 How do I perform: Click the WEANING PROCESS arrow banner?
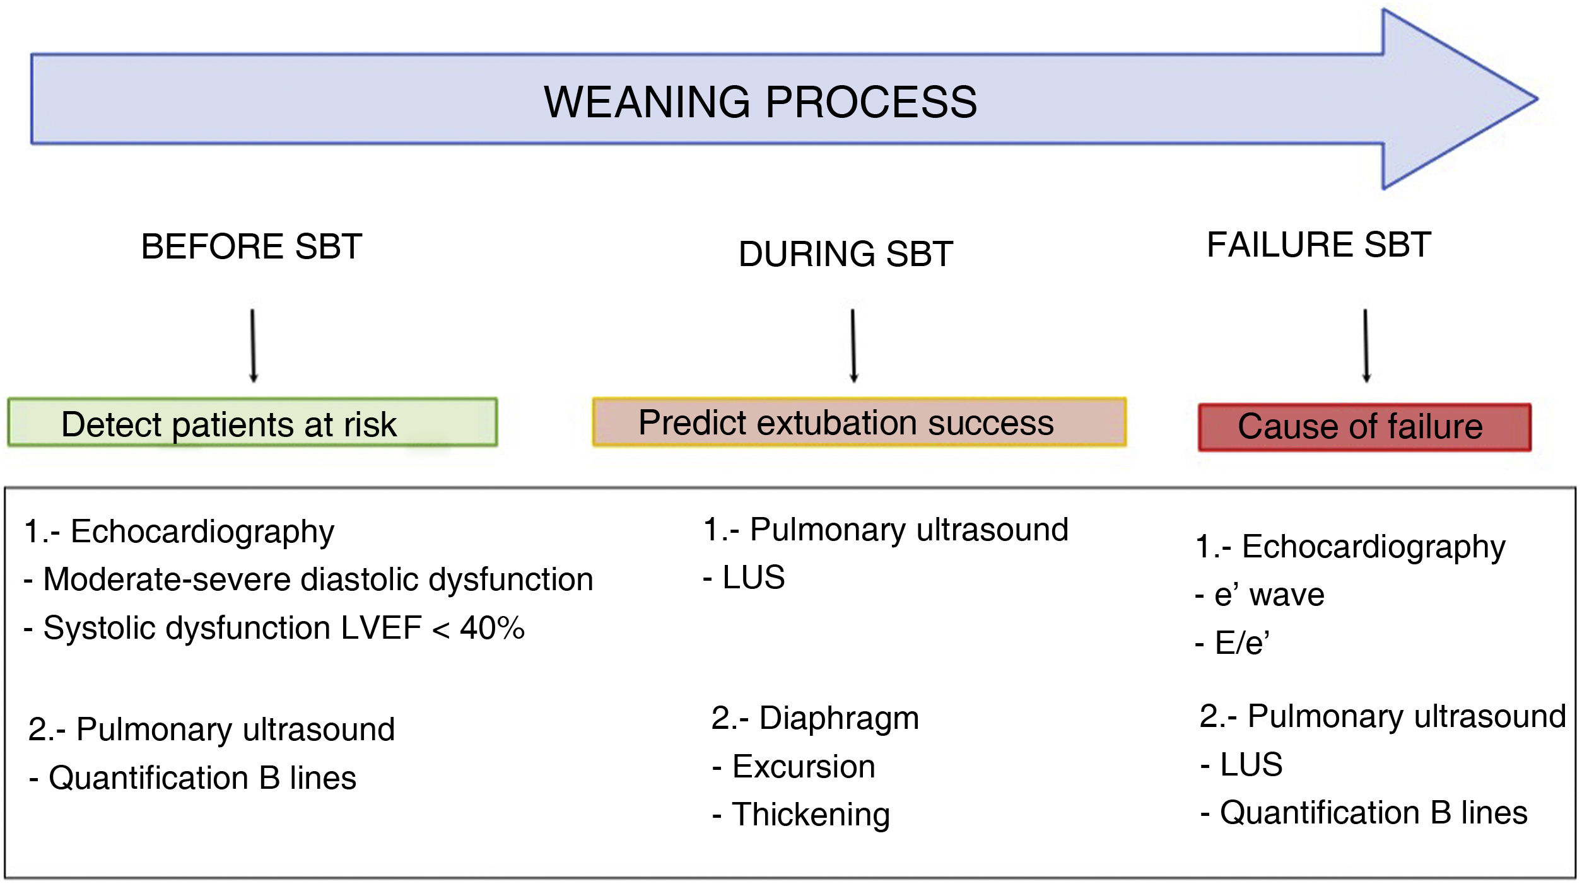click(760, 101)
